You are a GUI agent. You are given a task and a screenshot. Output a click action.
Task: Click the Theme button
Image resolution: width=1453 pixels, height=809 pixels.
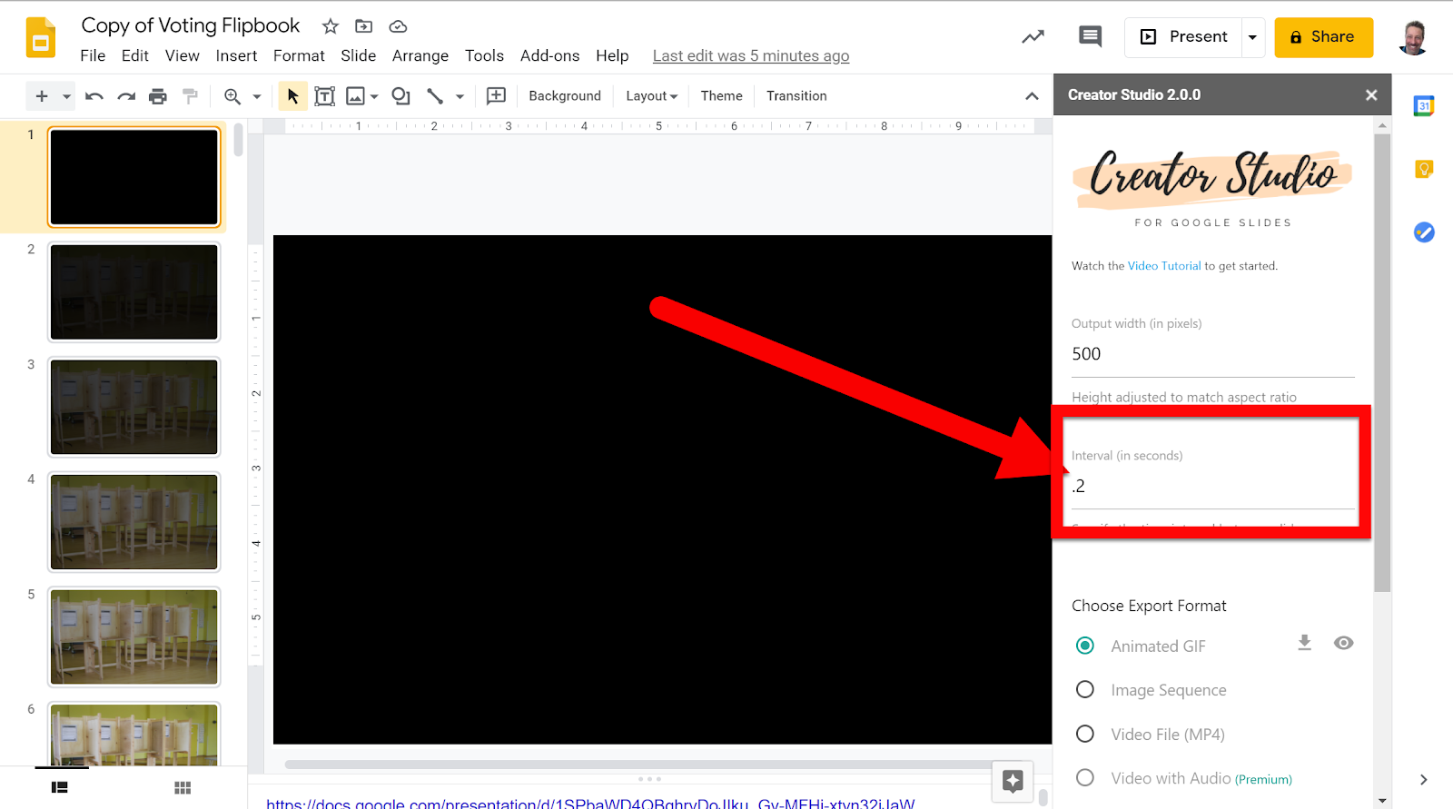tap(721, 95)
